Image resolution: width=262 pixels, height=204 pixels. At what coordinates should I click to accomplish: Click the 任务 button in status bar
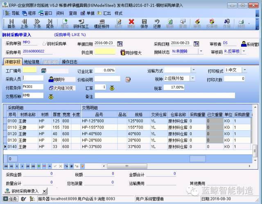10,199
